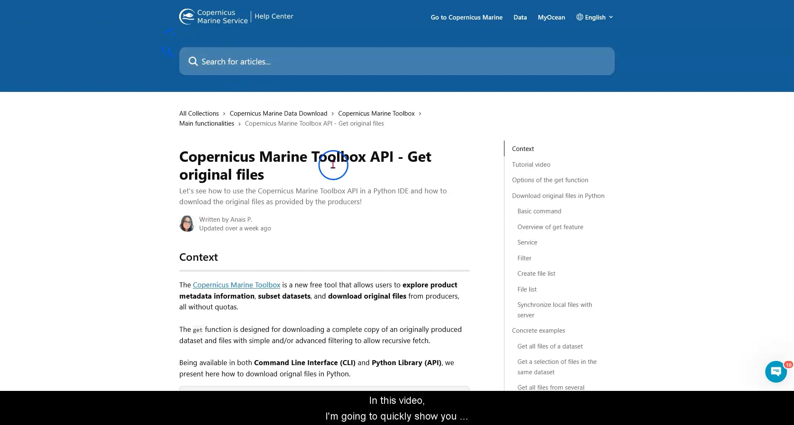Open Options of the get function section

tap(550, 180)
